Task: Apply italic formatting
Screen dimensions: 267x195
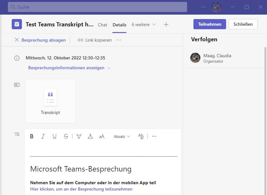Action: tap(43, 136)
